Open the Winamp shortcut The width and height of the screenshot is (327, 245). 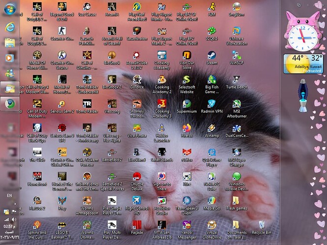212,130
